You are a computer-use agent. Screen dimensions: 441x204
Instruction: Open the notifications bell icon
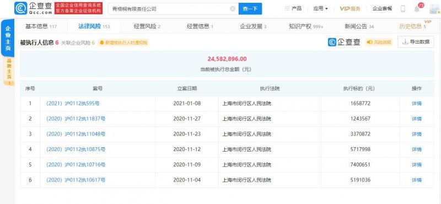click(417, 9)
